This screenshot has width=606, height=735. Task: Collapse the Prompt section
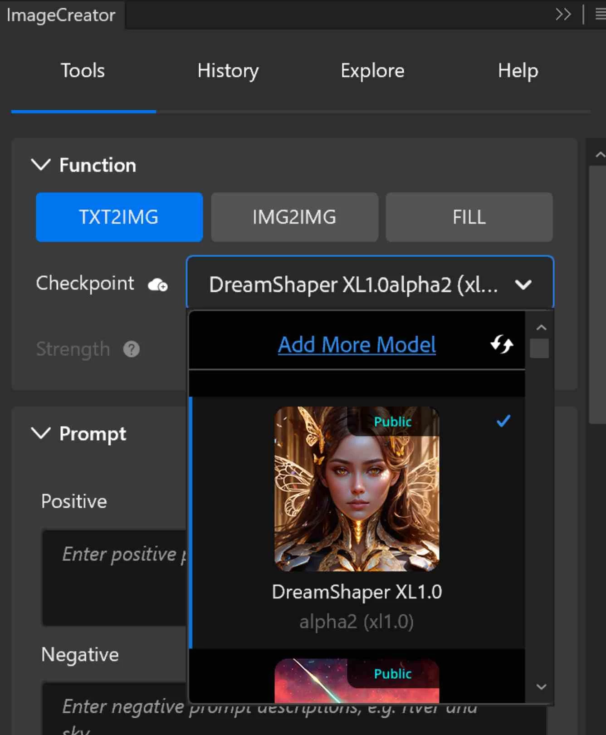click(x=41, y=433)
